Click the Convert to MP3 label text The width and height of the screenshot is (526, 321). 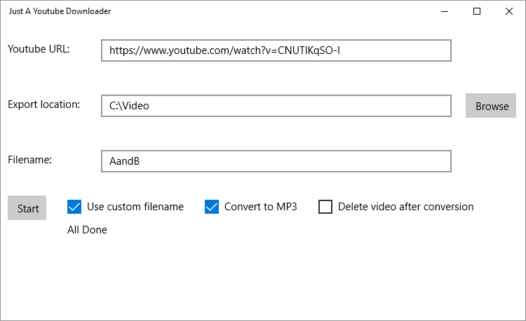click(261, 207)
